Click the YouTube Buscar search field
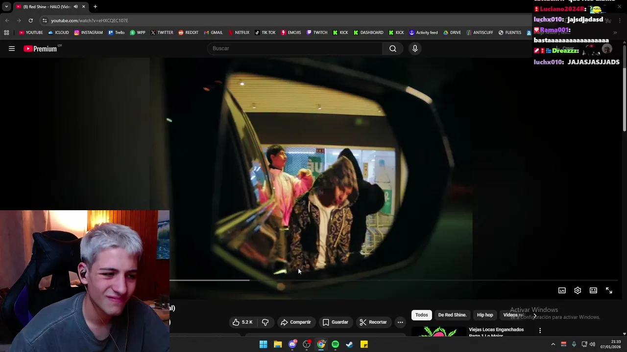The height and width of the screenshot is (352, 627). click(x=295, y=48)
